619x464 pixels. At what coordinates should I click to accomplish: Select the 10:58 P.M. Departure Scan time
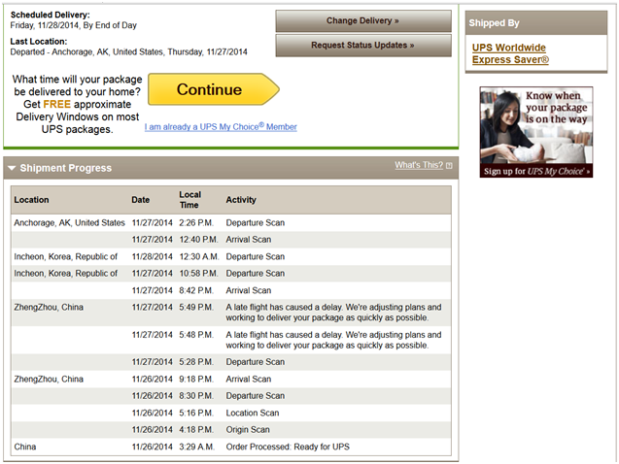[x=198, y=274]
